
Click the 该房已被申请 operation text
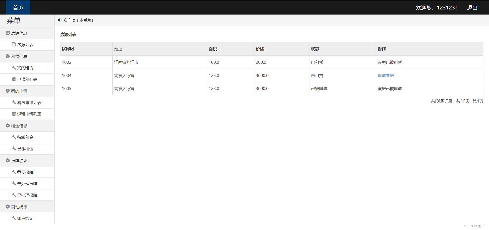tap(390, 88)
